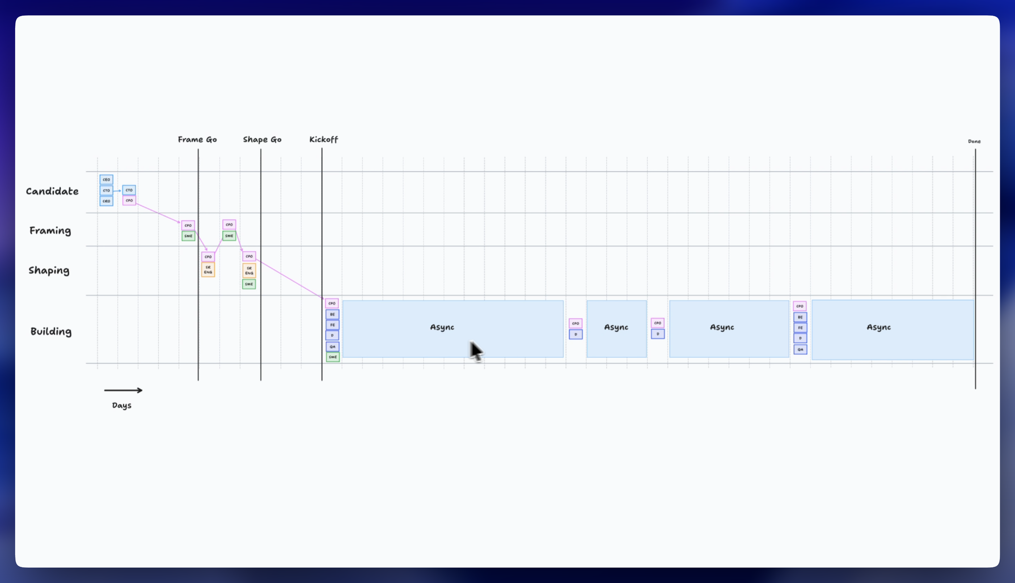This screenshot has width=1015, height=583.
Task: Select the CRO box in the Candidate row
Action: (106, 201)
